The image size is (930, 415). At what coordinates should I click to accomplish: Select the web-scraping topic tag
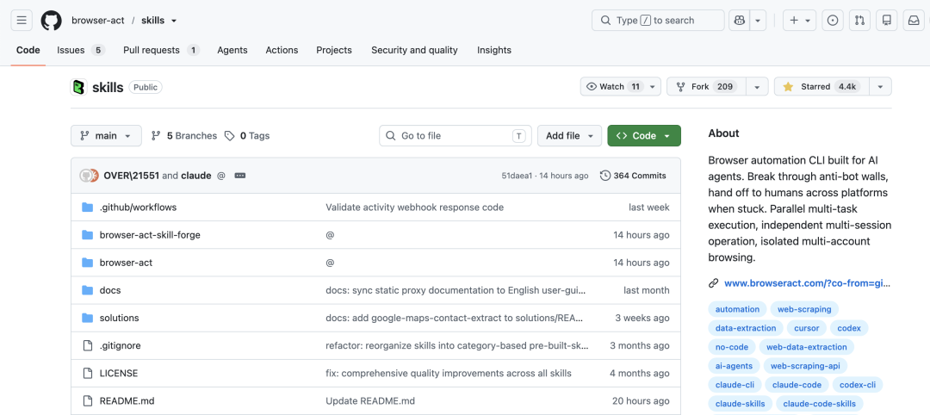804,309
